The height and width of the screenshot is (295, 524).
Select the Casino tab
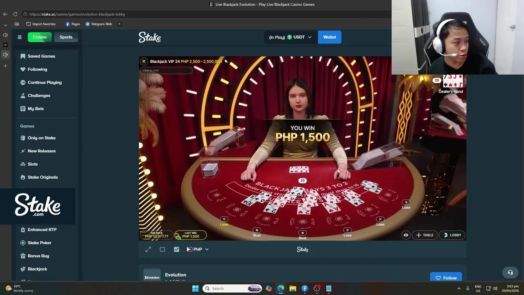[40, 37]
